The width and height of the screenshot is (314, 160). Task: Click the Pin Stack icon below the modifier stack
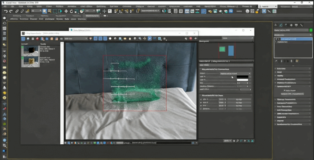(276, 61)
